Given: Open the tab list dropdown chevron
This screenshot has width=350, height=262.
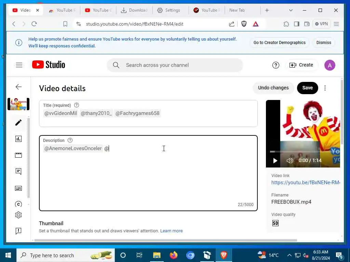Looking at the screenshot, I should tap(291, 10).
